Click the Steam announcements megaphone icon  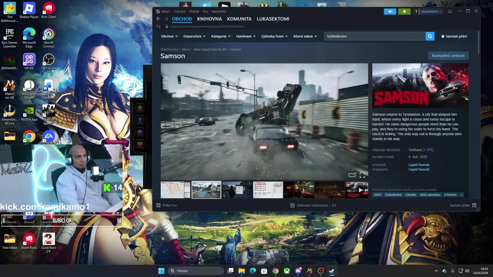pos(390,12)
